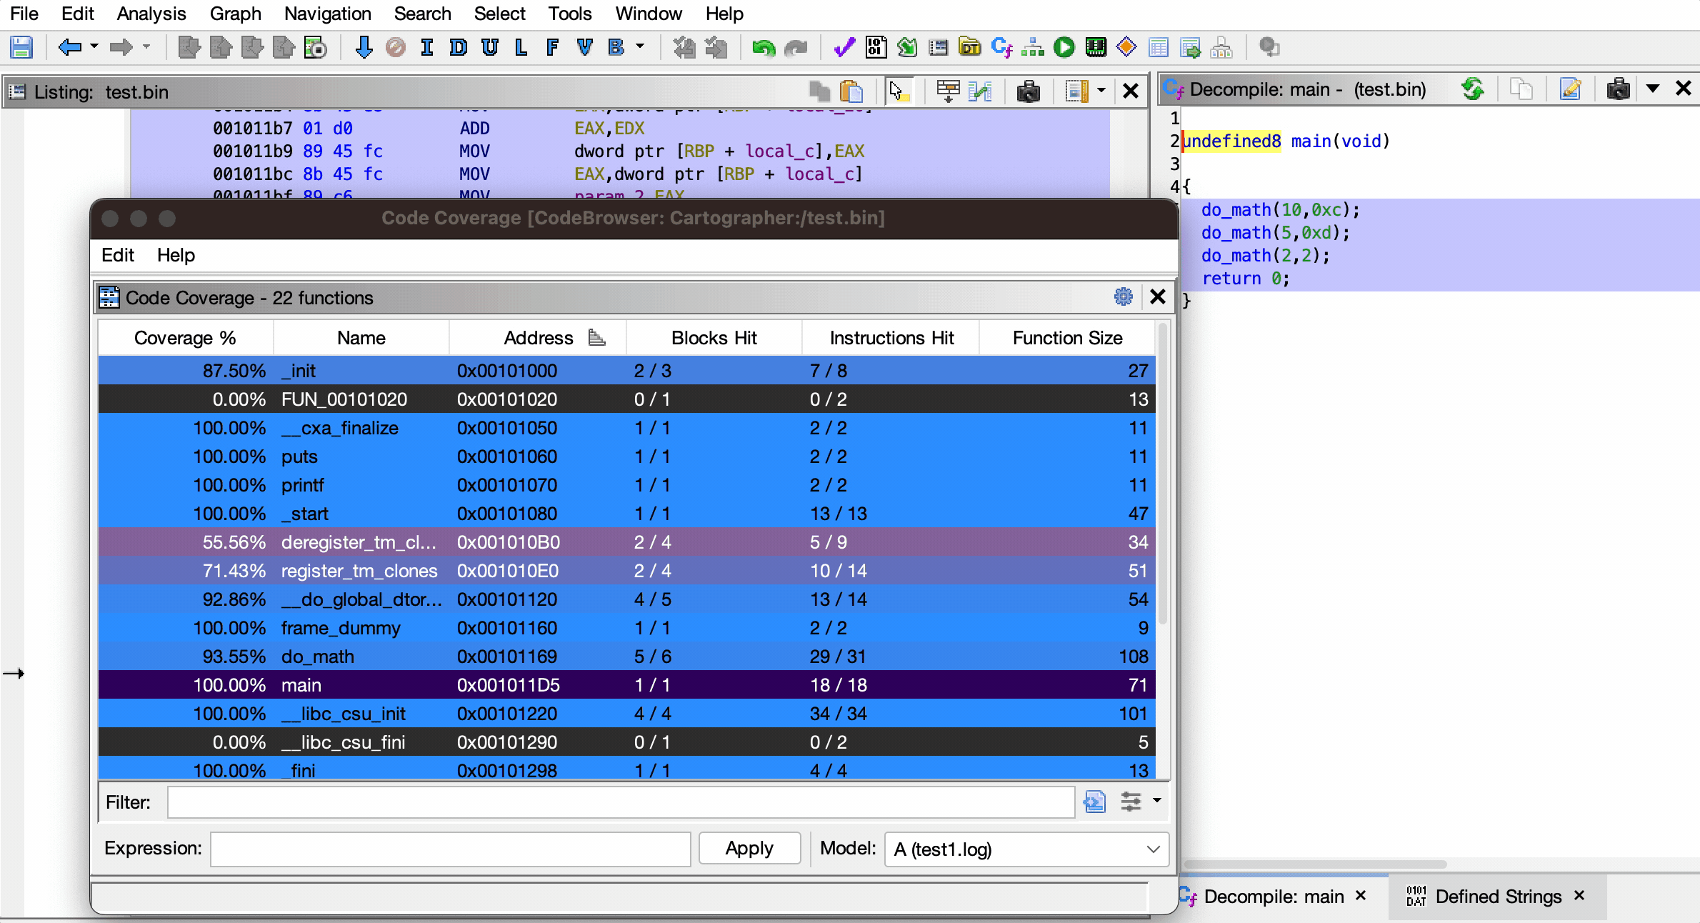The height and width of the screenshot is (923, 1700).
Task: Open the Navigation menu
Action: [x=329, y=14]
